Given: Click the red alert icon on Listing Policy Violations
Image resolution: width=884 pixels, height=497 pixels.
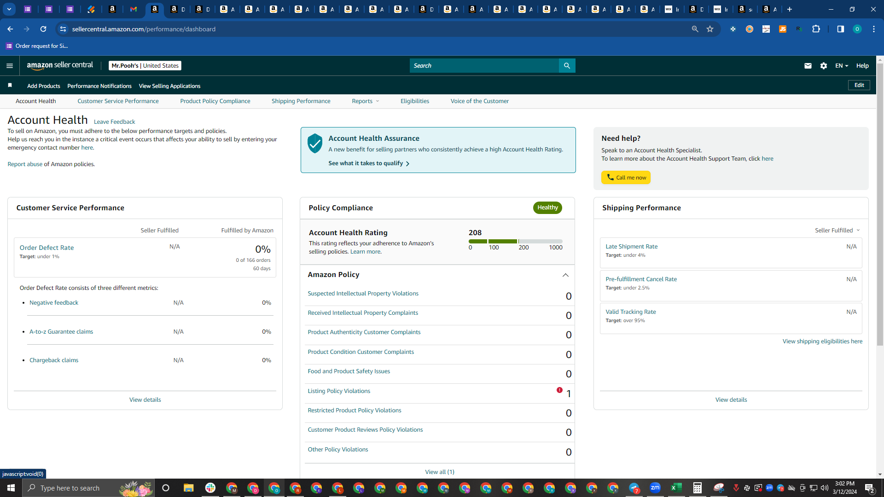Looking at the screenshot, I should coord(559,390).
